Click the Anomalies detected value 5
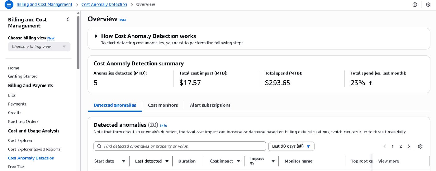 96,83
